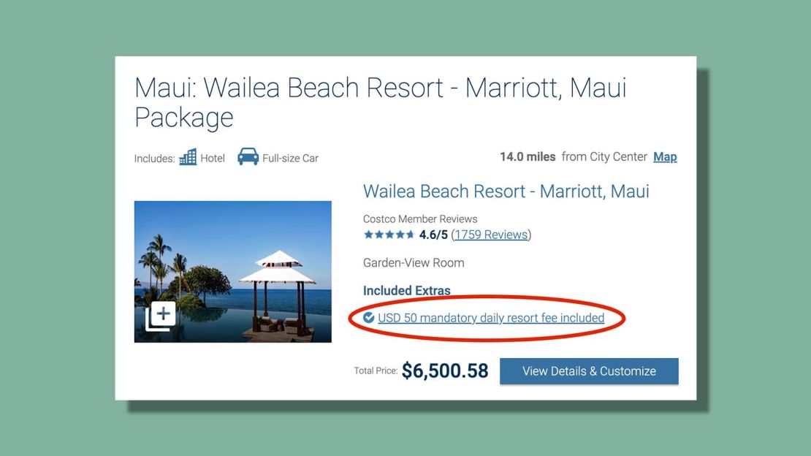
Task: Click the blue checkmark beside resort fee
Action: pos(368,317)
